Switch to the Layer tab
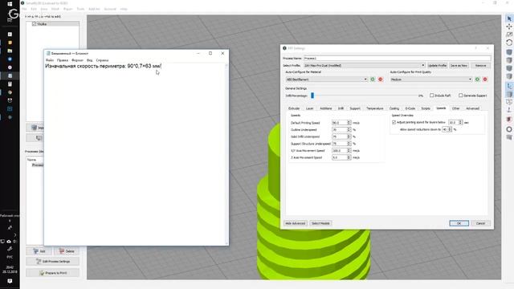The height and width of the screenshot is (289, 514). coord(310,108)
